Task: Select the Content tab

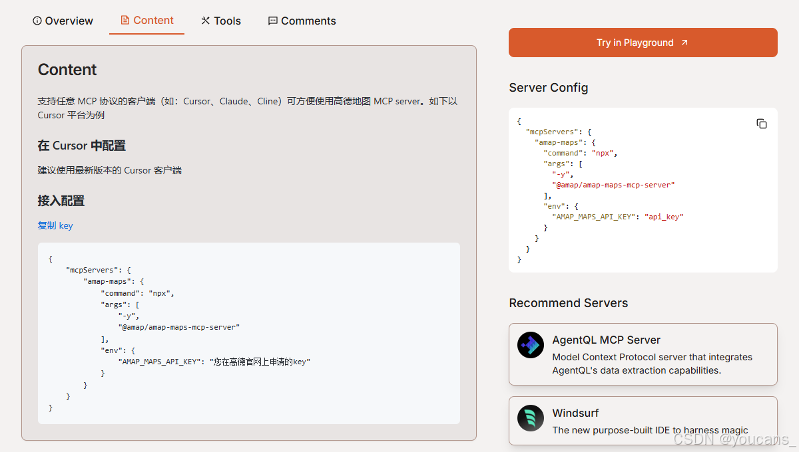Action: click(146, 21)
